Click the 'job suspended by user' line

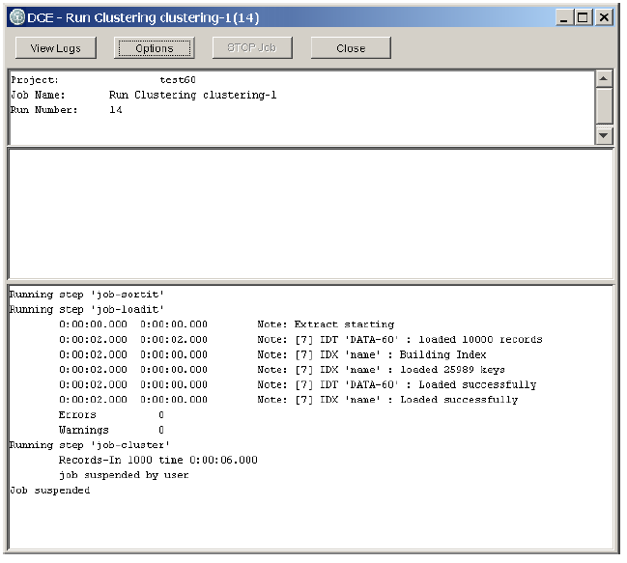(124, 475)
